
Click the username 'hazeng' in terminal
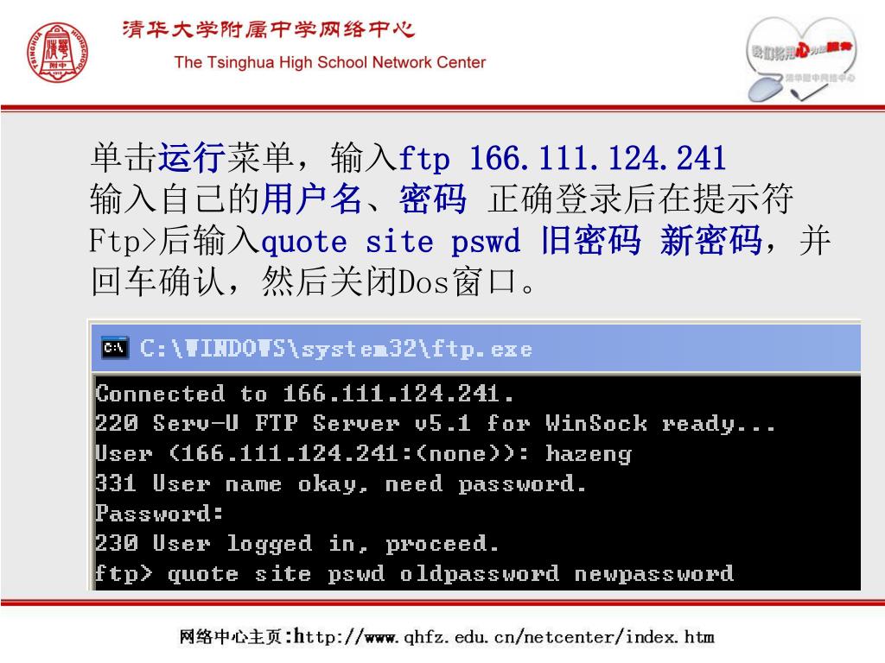click(x=589, y=454)
